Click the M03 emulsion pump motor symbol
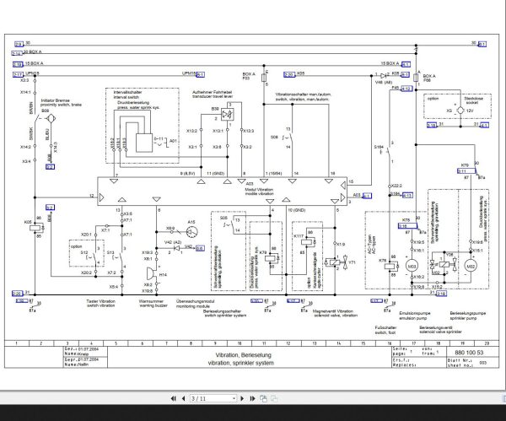Viewport: 506px width, 421px height. [412, 266]
